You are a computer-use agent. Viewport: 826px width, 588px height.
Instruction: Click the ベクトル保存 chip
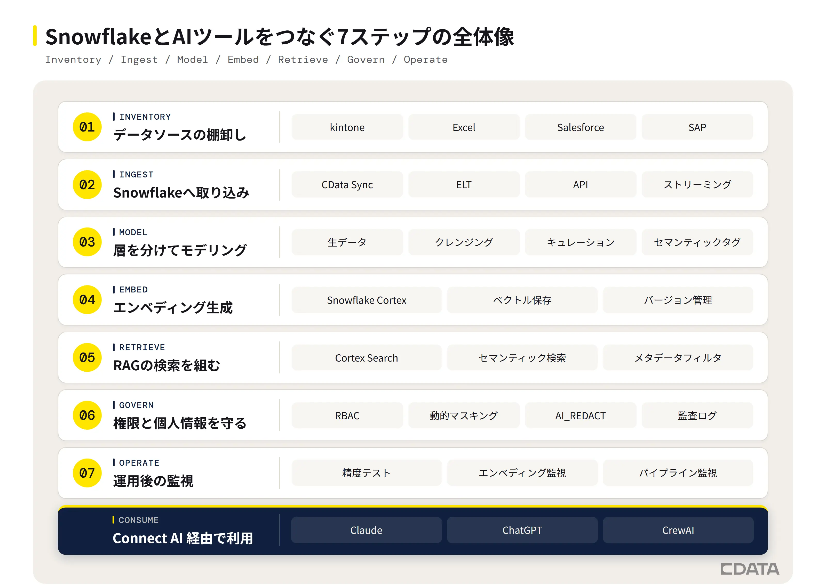[522, 300]
